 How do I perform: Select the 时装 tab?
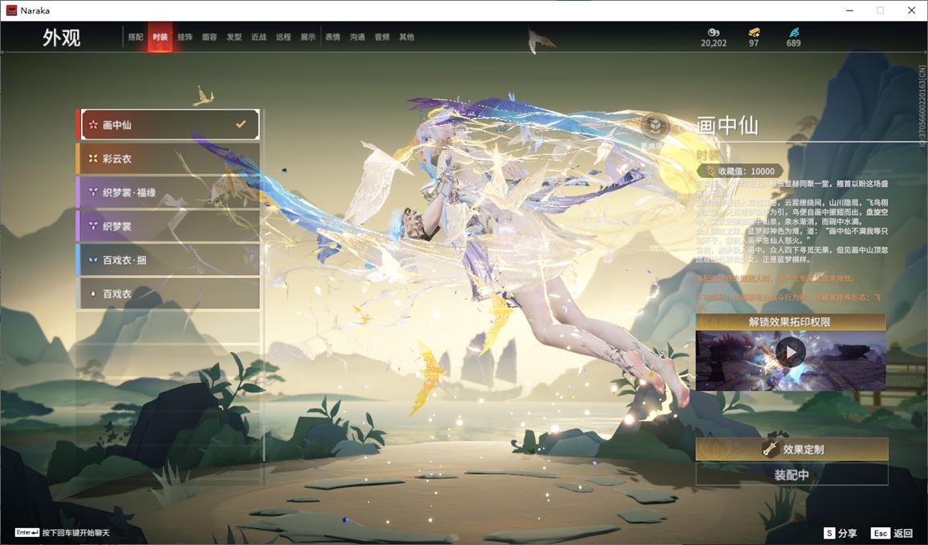[160, 37]
